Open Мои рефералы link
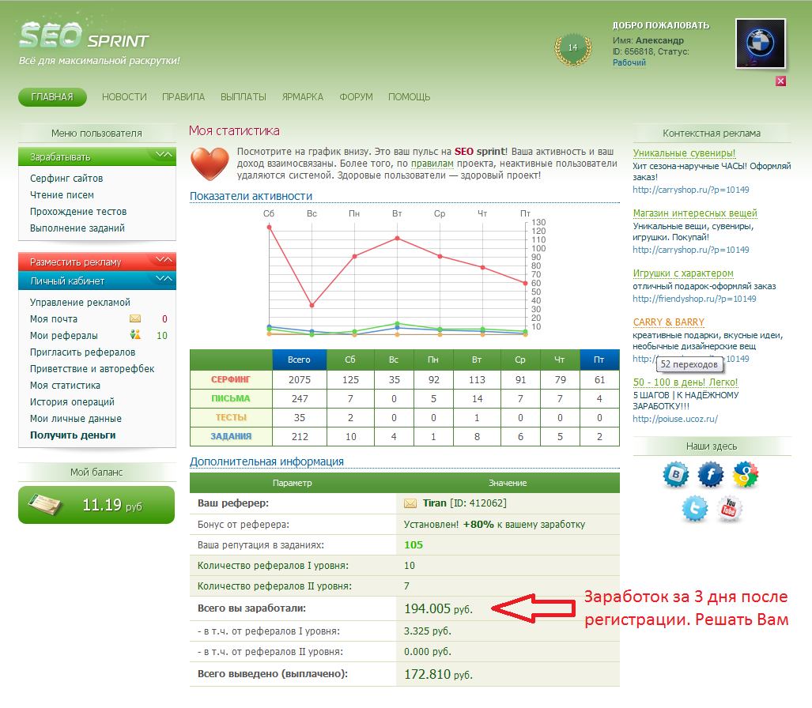The height and width of the screenshot is (708, 812). point(64,335)
